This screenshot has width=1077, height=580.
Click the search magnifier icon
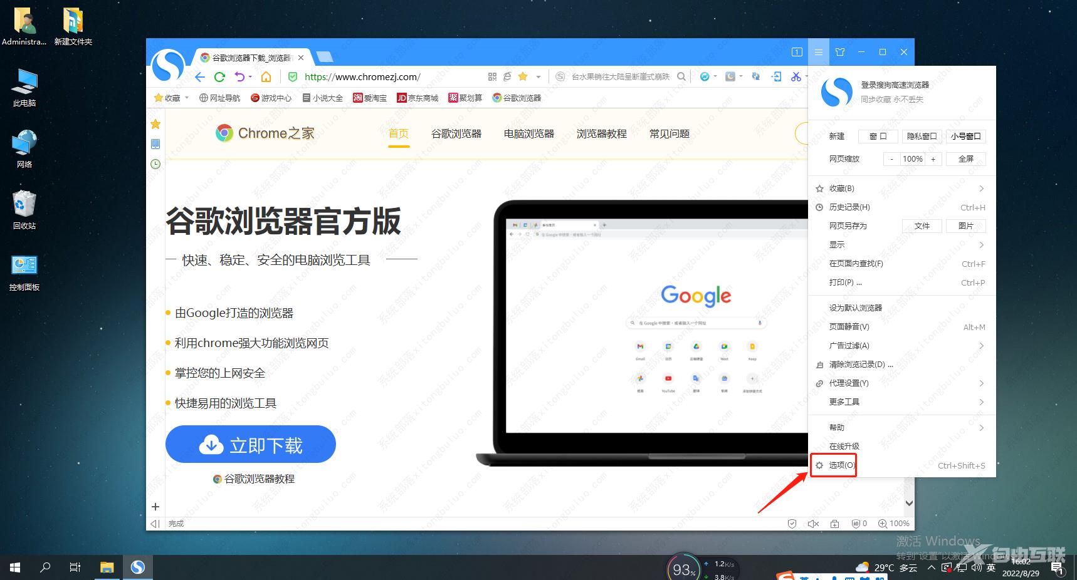point(681,76)
